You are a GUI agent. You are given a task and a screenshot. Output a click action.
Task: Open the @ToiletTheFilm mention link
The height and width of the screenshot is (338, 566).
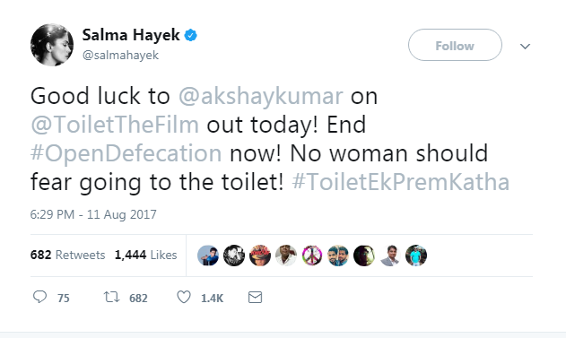click(115, 125)
